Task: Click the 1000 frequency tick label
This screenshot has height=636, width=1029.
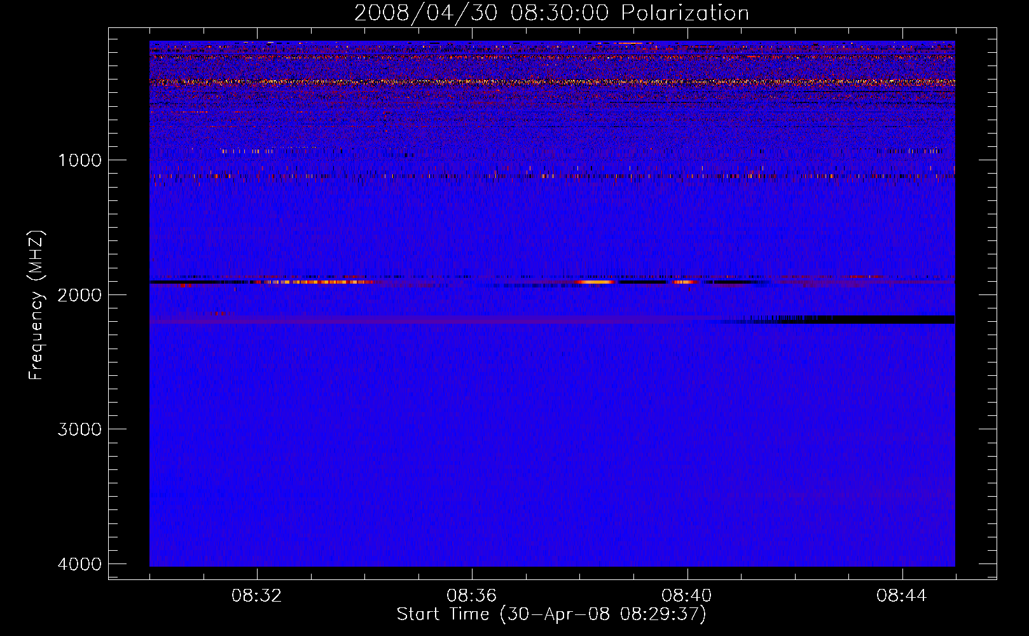Action: coord(79,160)
